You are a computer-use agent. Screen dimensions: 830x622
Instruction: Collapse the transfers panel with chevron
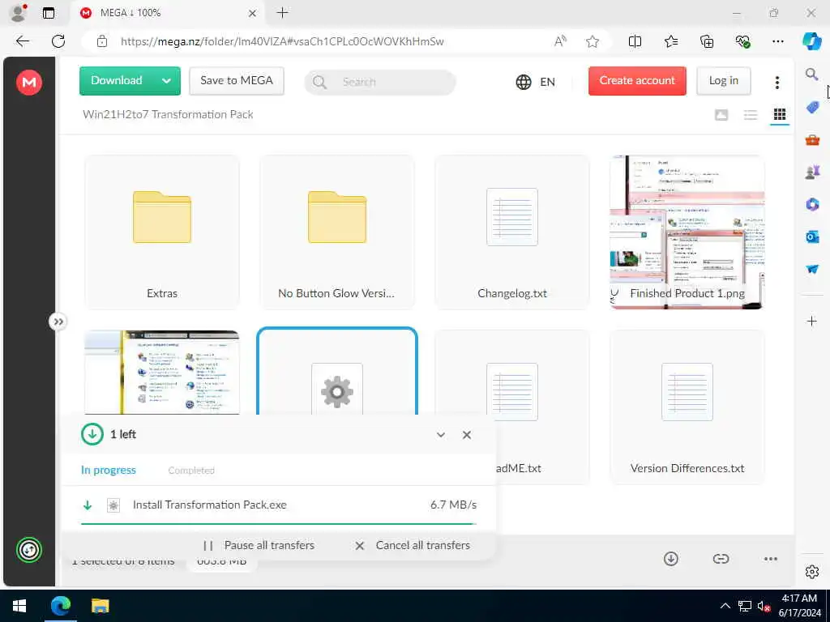click(x=440, y=435)
